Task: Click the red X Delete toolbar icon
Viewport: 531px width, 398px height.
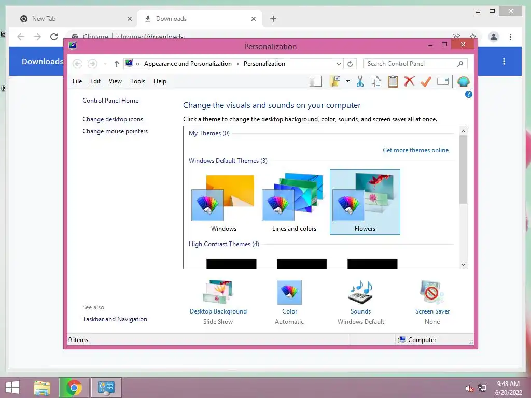Action: (x=410, y=81)
